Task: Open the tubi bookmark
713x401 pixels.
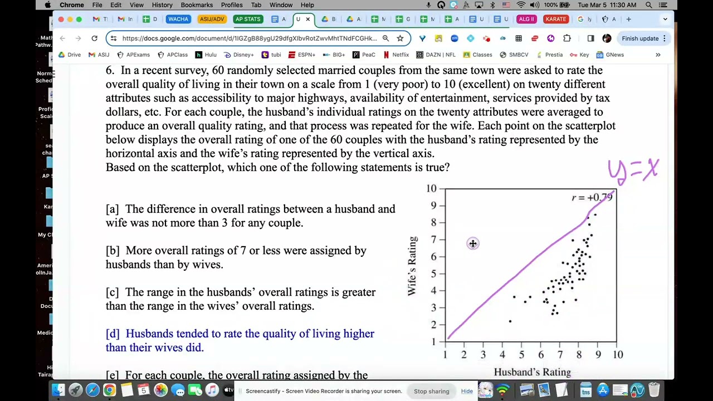Action: click(271, 55)
